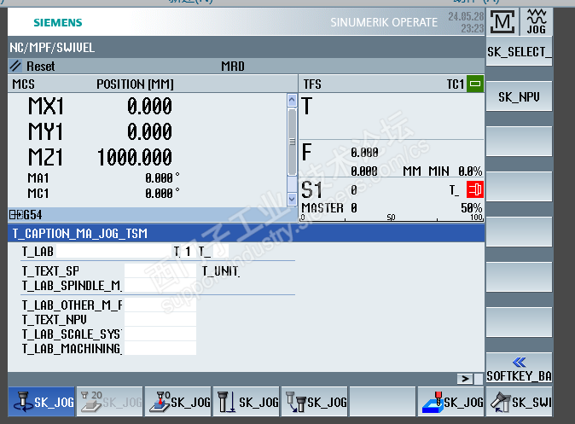
Task: Select the JOG mode icon
Action: [x=536, y=21]
